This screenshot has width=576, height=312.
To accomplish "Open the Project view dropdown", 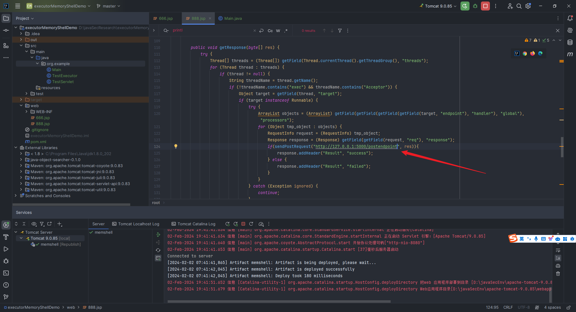I will click(25, 18).
